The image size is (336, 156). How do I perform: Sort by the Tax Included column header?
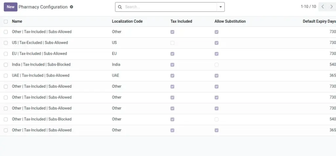click(x=181, y=21)
